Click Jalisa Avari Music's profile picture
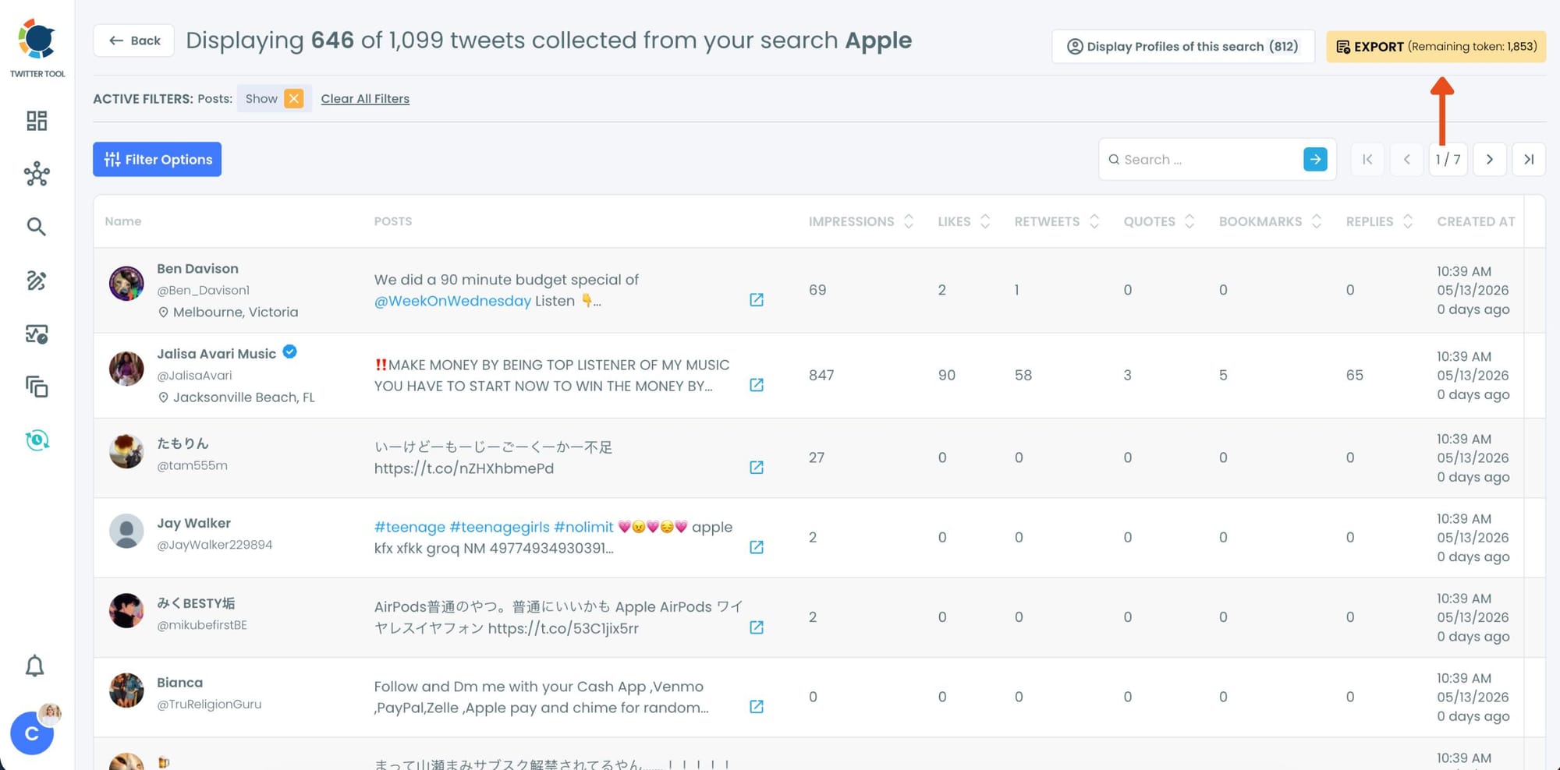 [x=126, y=368]
